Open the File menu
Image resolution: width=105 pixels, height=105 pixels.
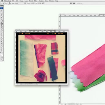pos(13,1)
